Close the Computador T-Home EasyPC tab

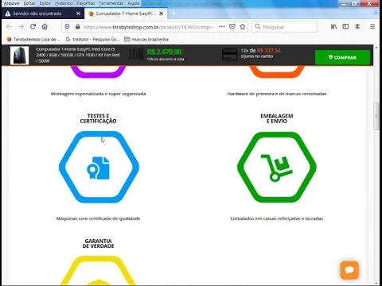click(161, 14)
